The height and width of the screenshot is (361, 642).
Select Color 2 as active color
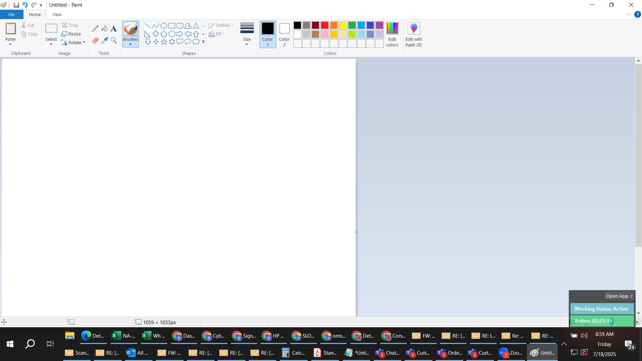284,35
